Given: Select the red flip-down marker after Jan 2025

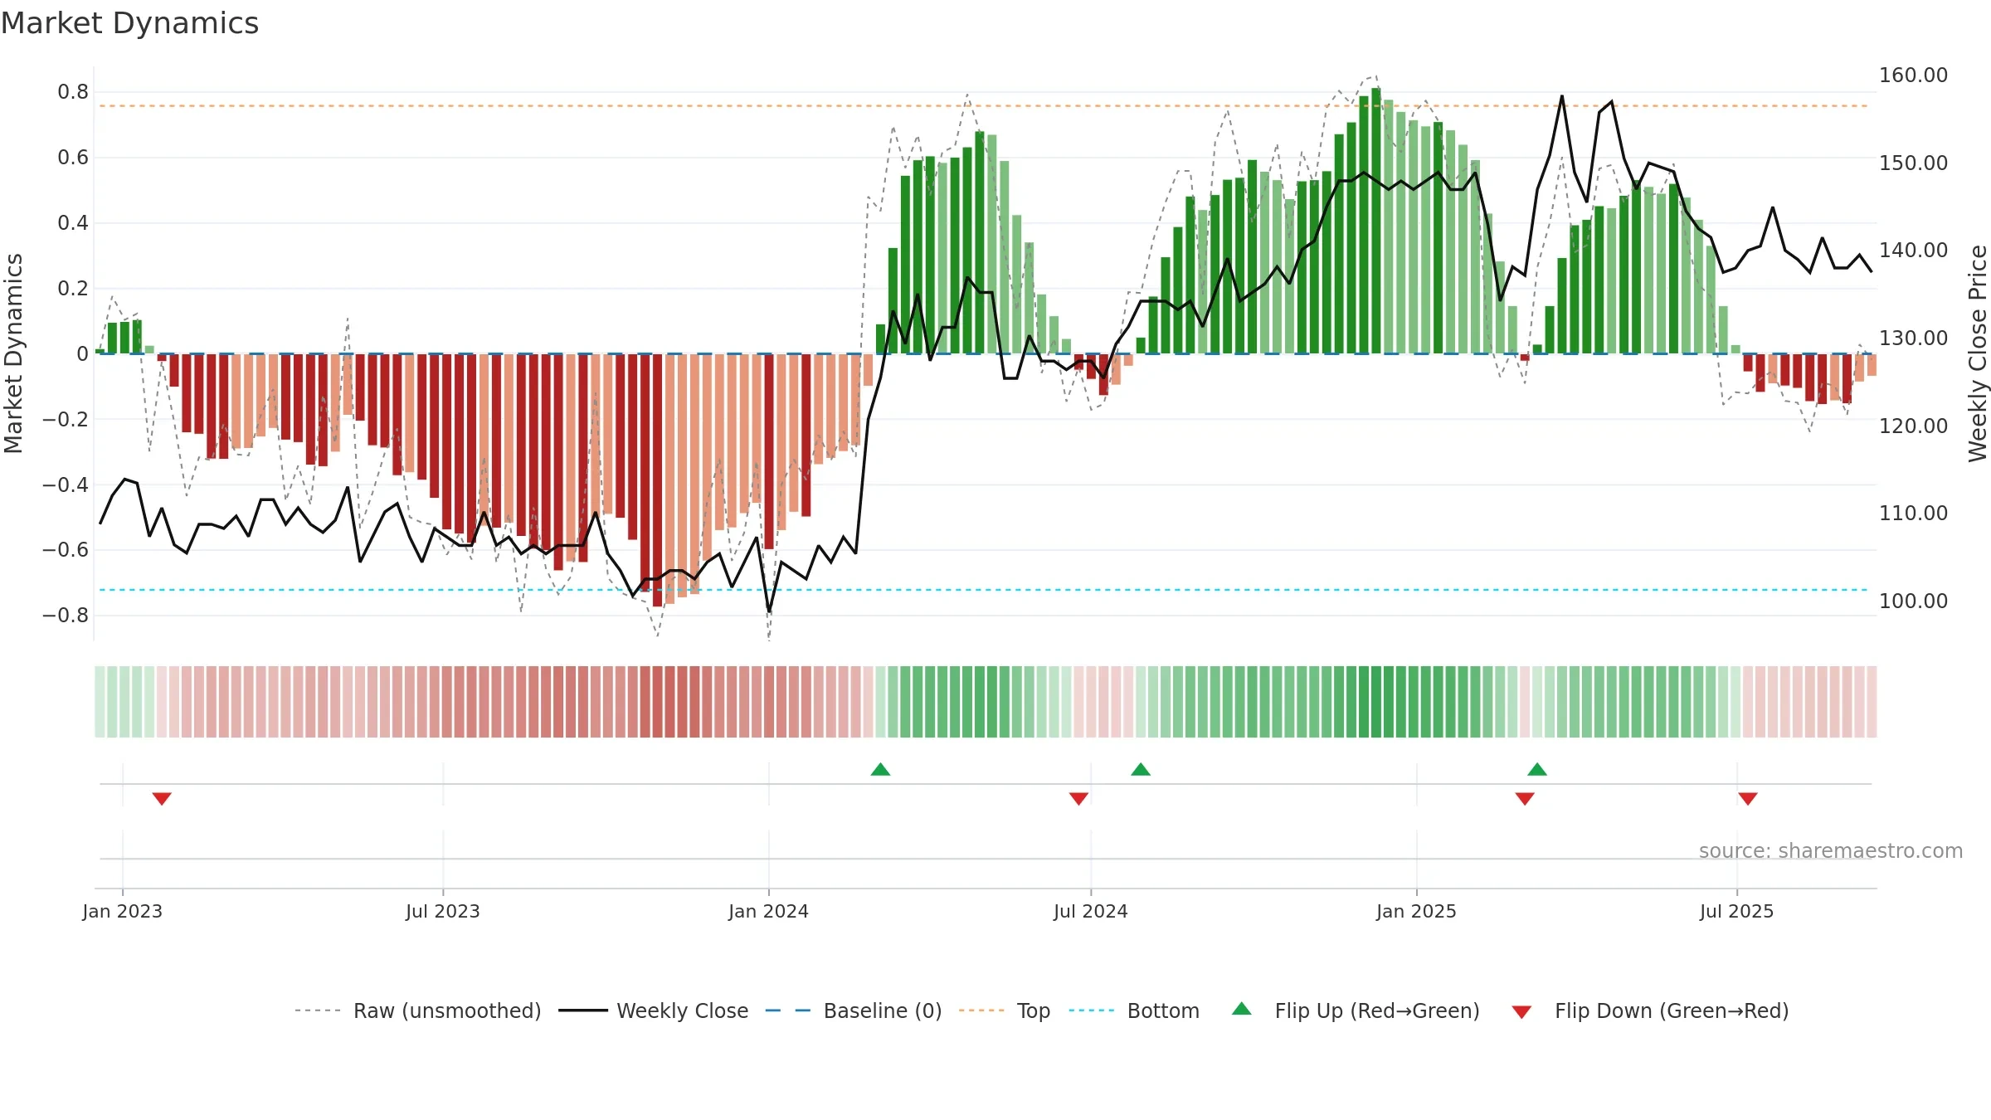Looking at the screenshot, I should point(1525,798).
